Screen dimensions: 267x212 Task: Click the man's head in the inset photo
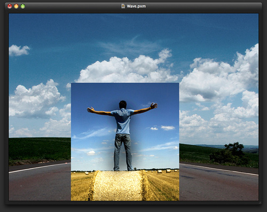point(123,105)
